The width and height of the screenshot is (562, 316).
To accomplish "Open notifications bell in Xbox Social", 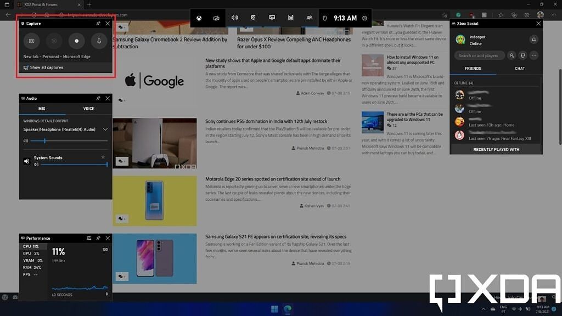I will coord(533,39).
